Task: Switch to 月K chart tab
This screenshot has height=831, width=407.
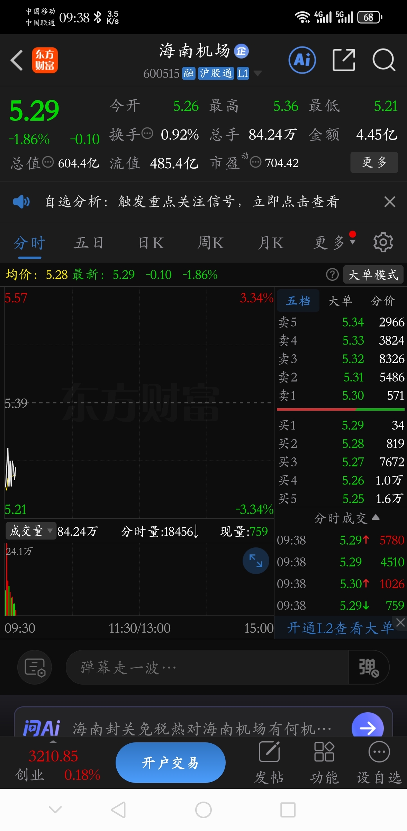Action: [x=271, y=243]
